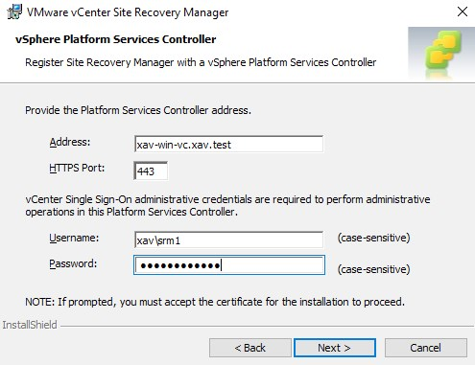
Task: Proceed with the Next button
Action: (x=335, y=348)
